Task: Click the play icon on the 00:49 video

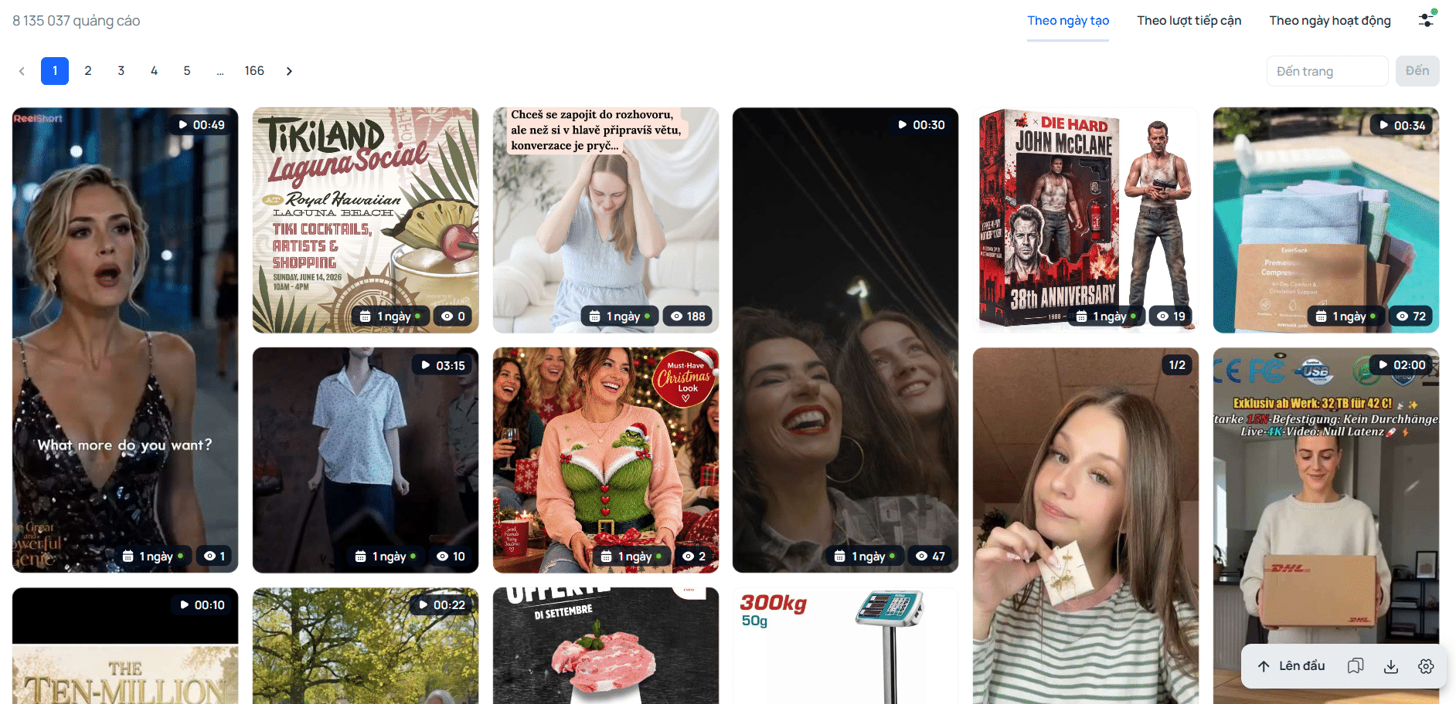Action: pyautogui.click(x=182, y=125)
